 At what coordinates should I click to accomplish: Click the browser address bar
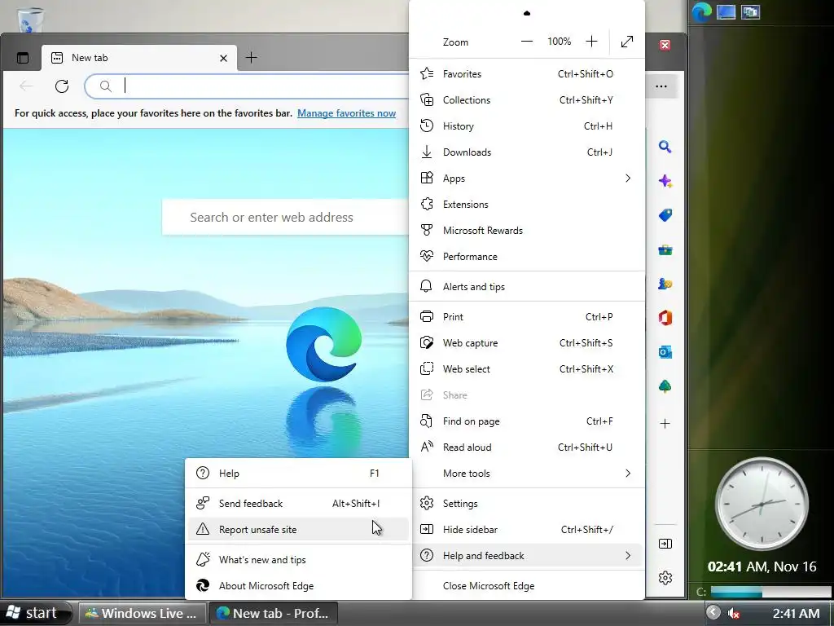[x=248, y=86]
